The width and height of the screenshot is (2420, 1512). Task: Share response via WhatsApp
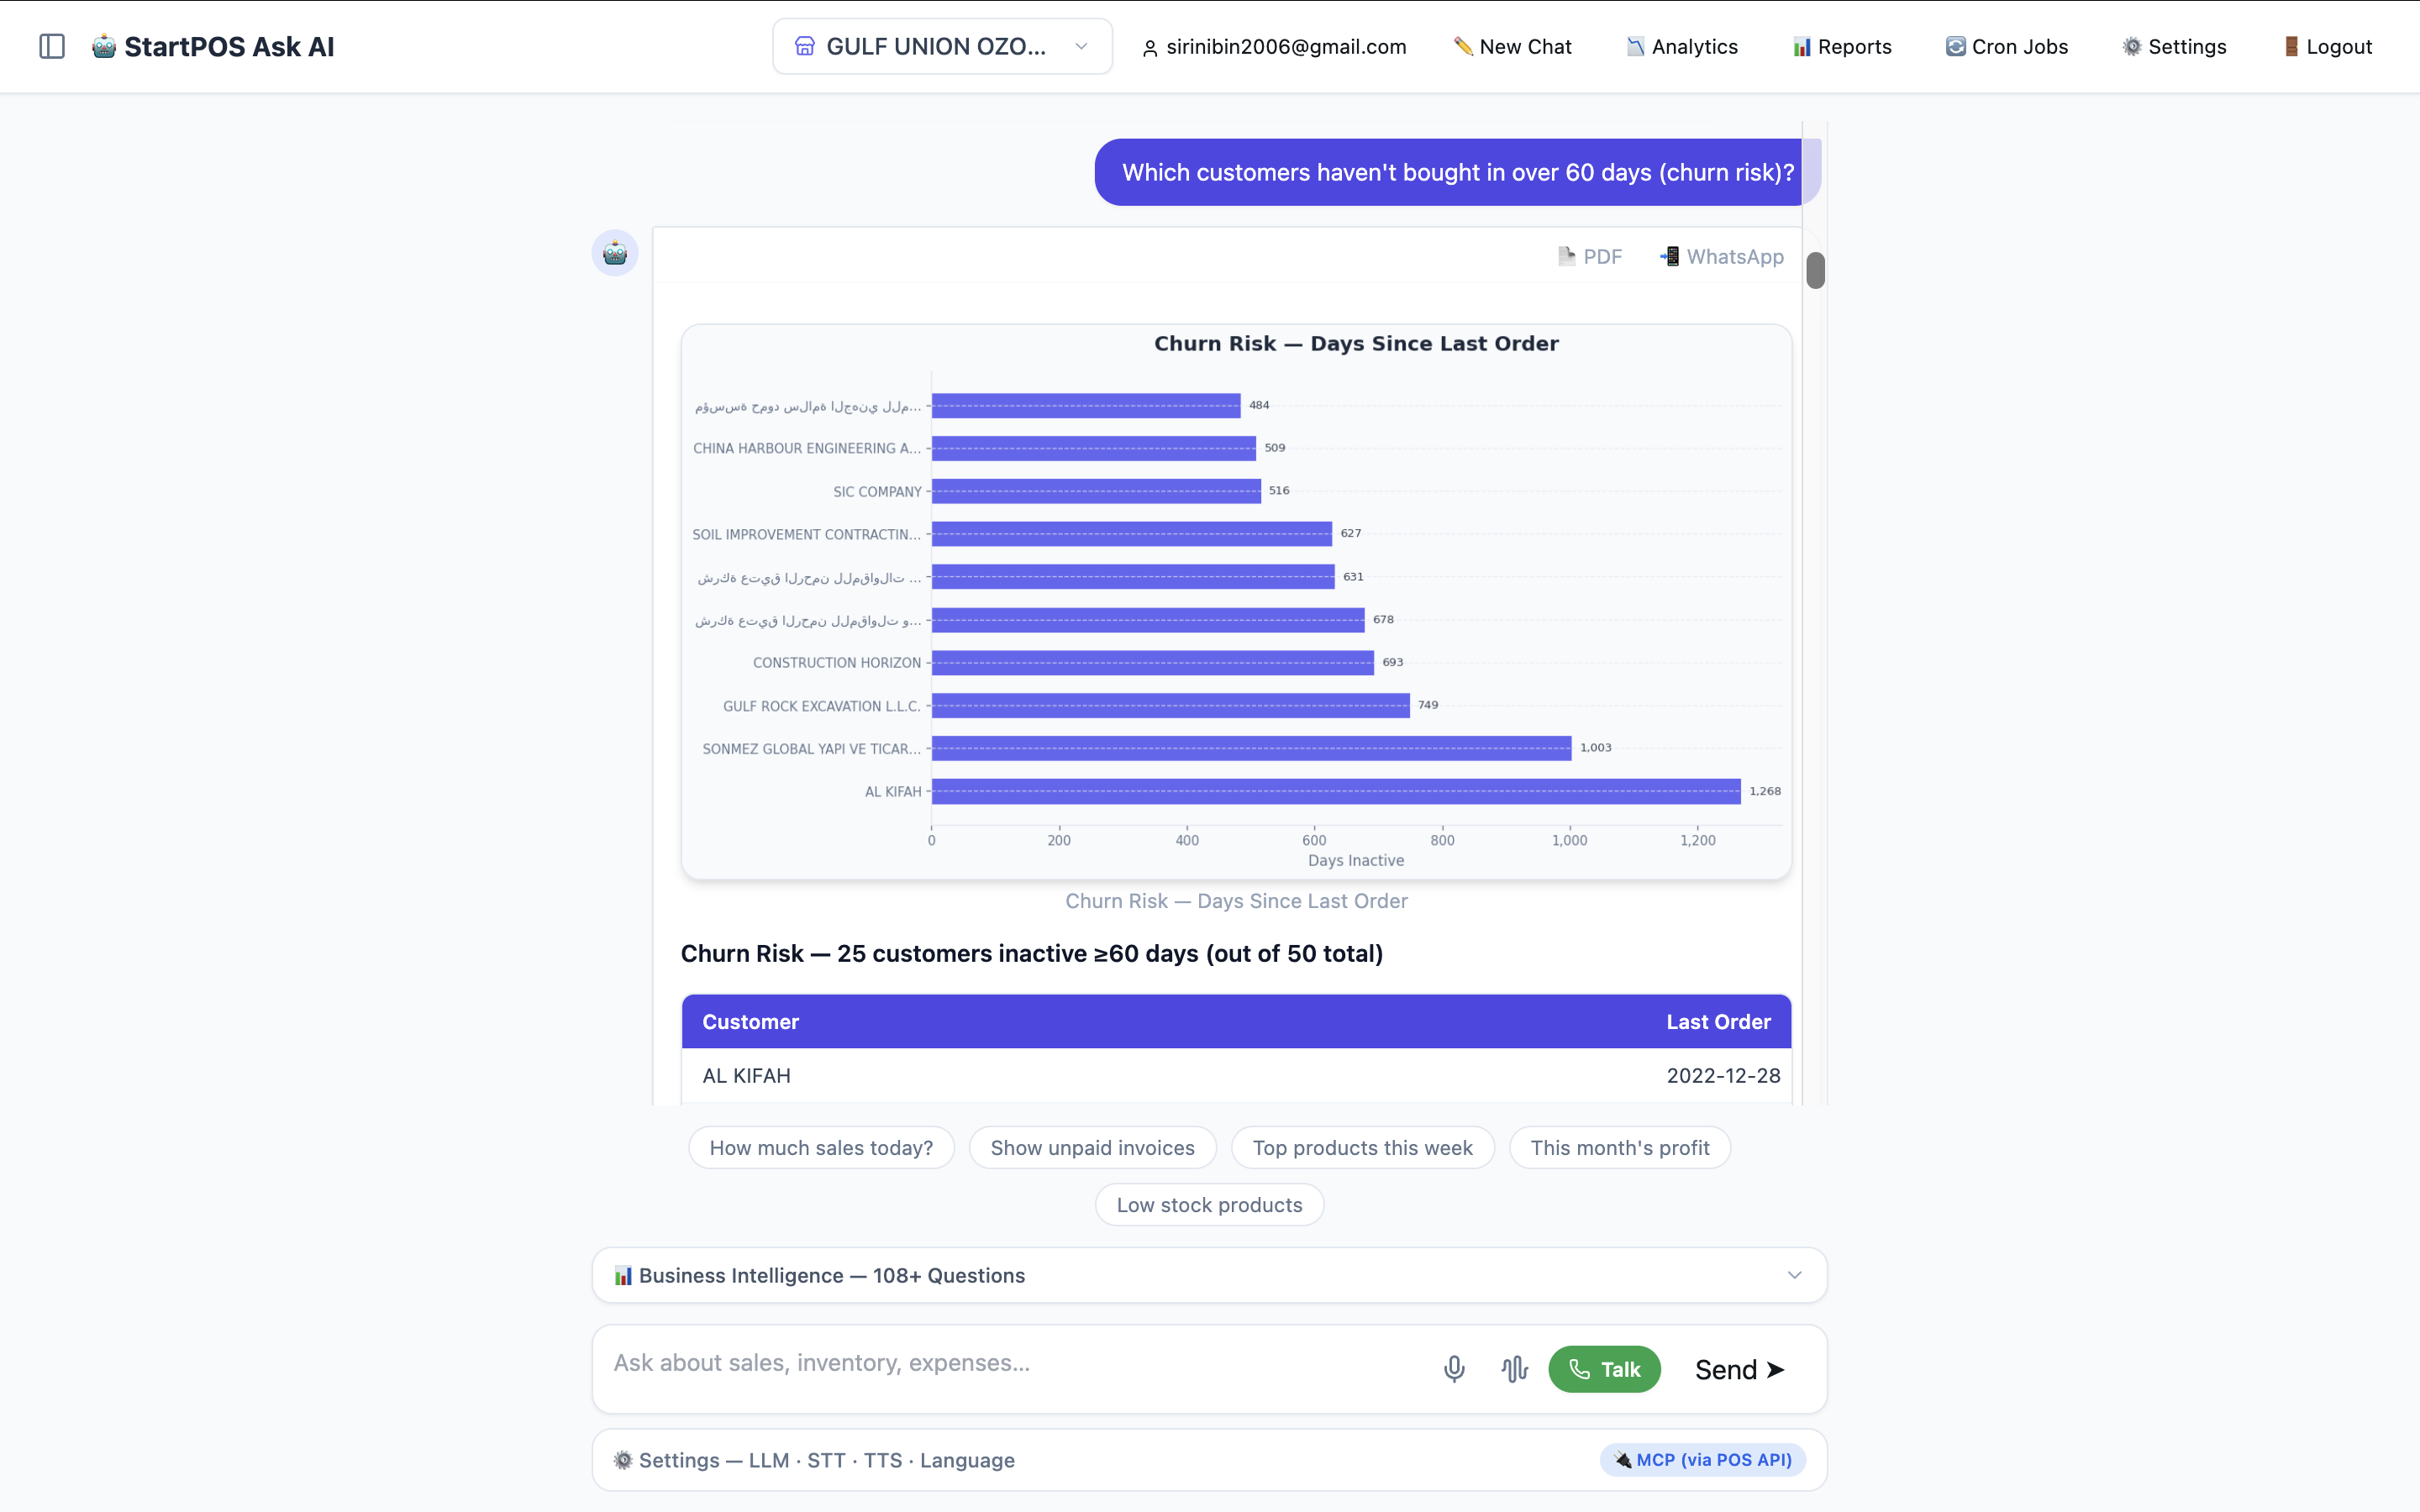pos(1722,256)
